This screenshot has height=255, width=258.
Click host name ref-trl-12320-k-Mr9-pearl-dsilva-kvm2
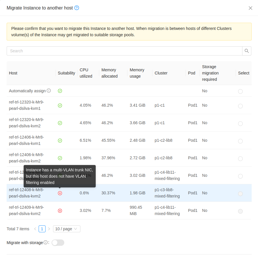[26, 123]
